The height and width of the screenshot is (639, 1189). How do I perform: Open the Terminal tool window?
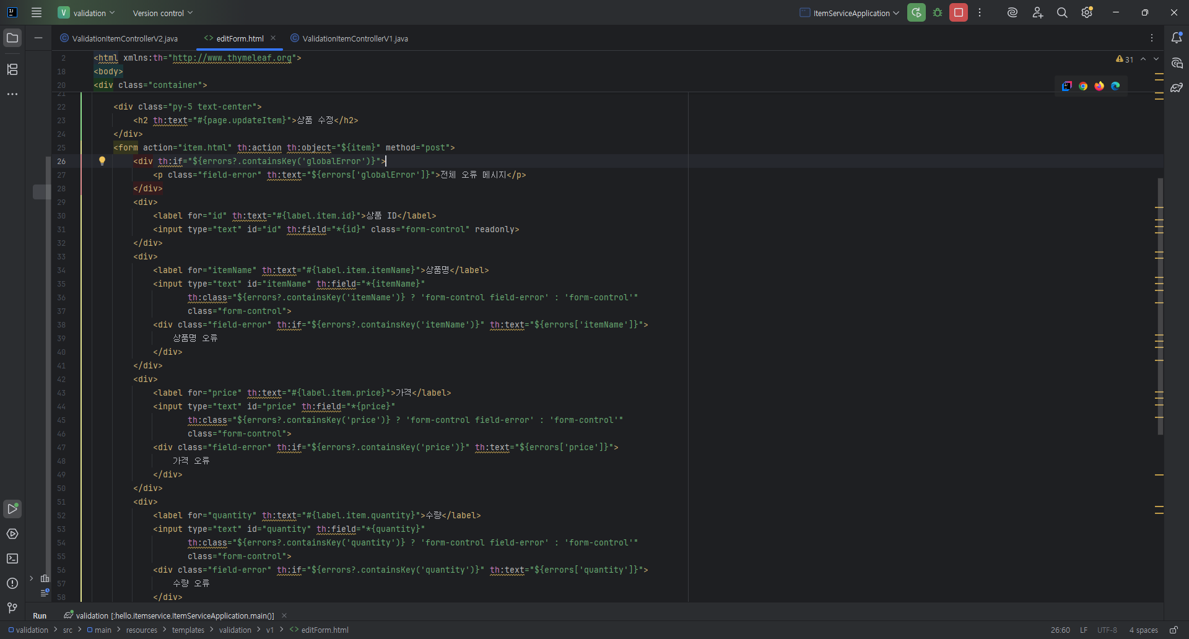[12, 559]
